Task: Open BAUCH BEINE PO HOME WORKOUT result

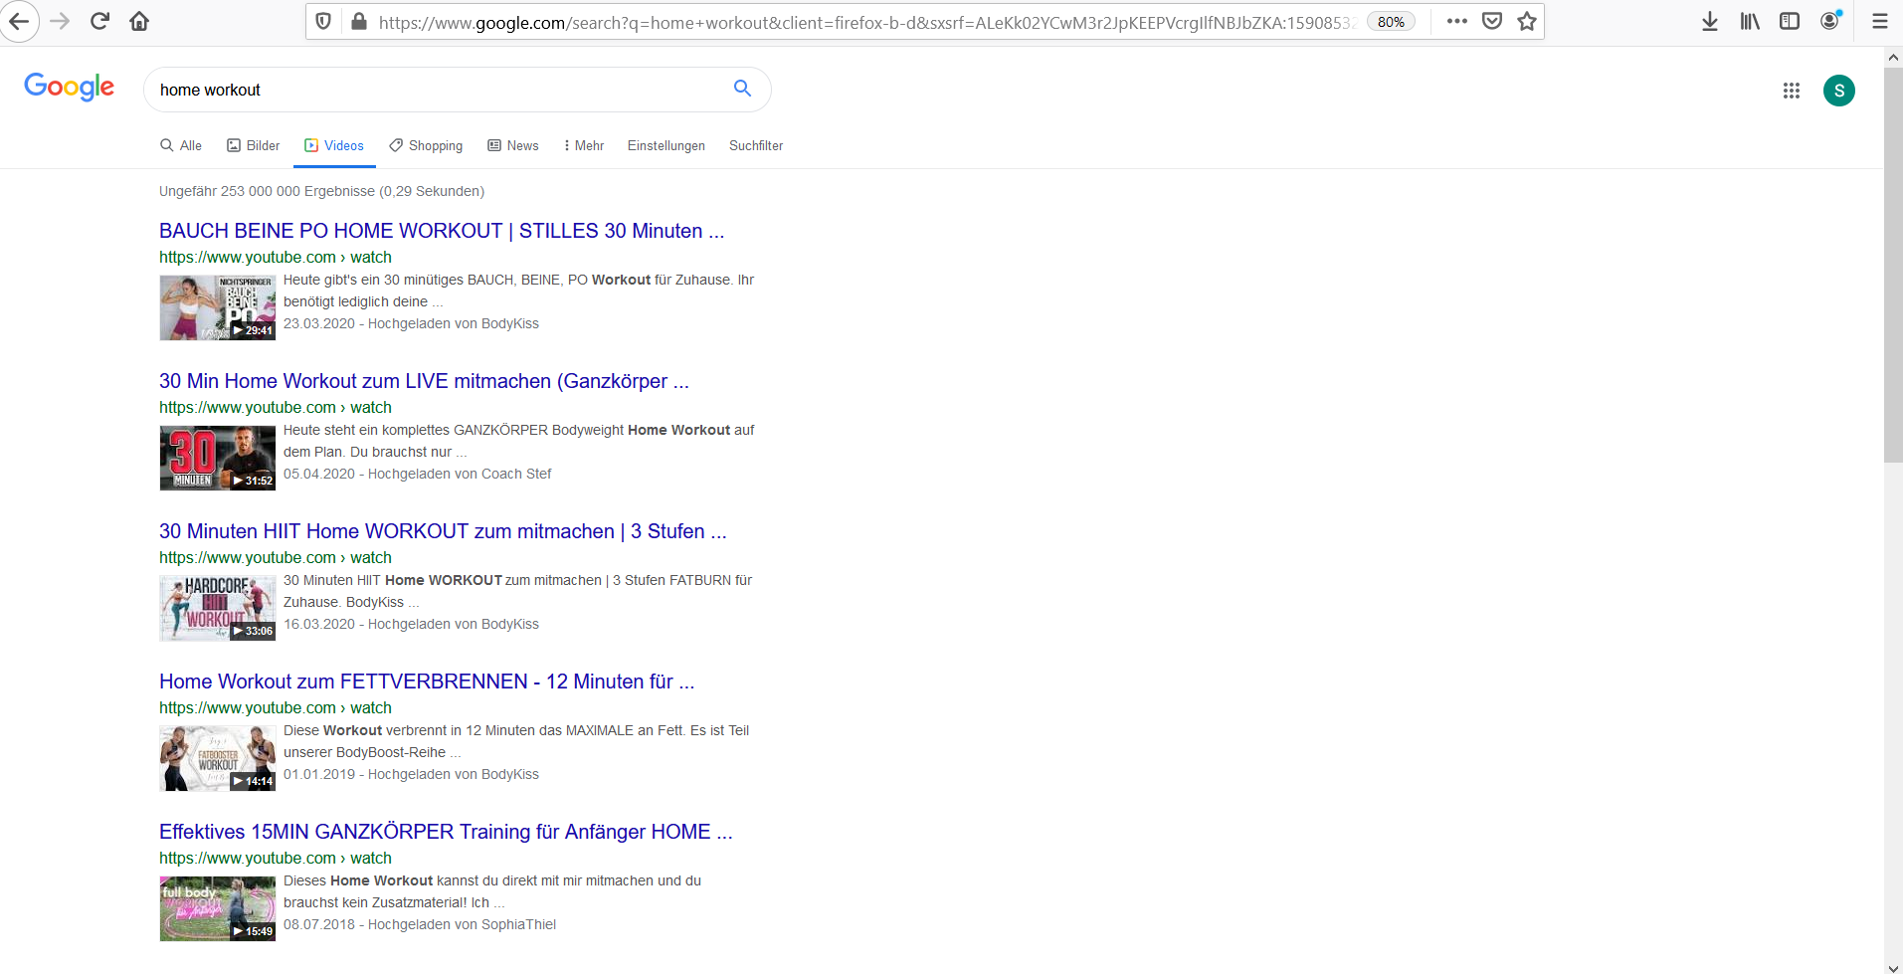Action: point(442,231)
